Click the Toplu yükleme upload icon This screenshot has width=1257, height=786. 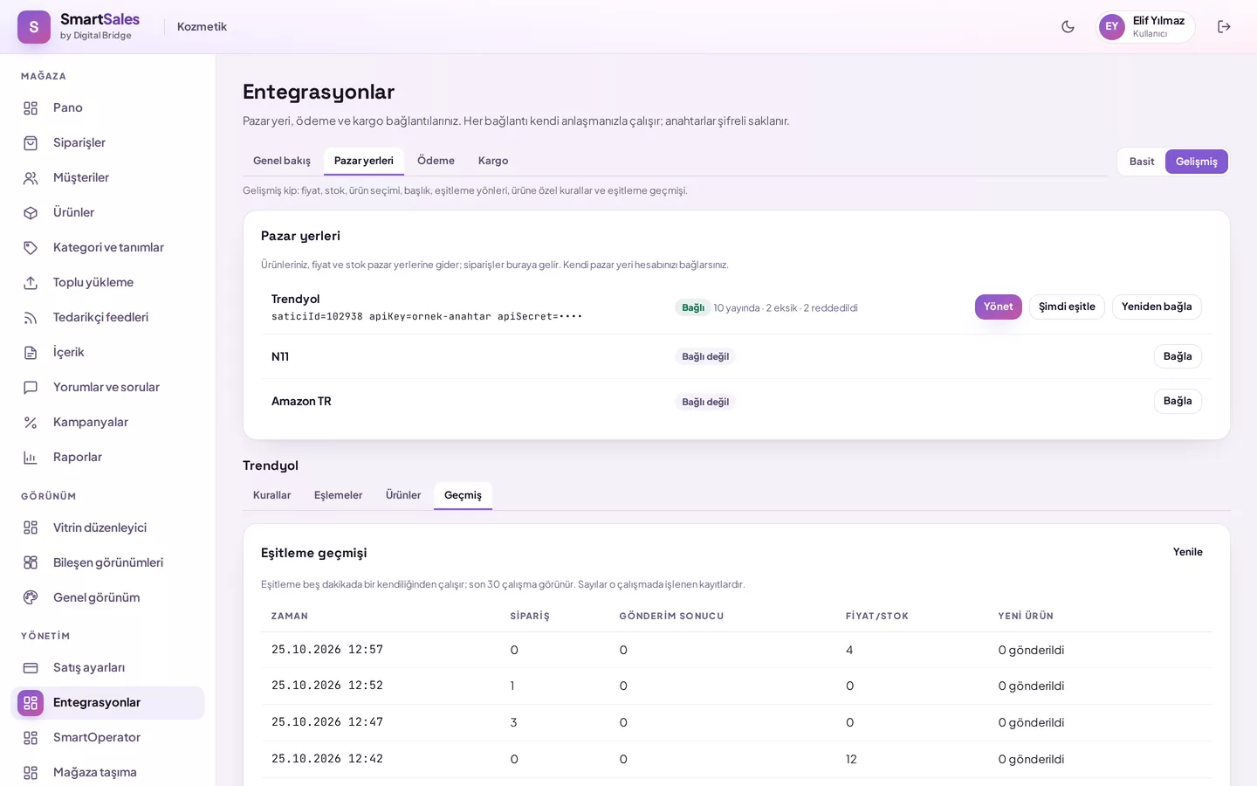tap(31, 283)
